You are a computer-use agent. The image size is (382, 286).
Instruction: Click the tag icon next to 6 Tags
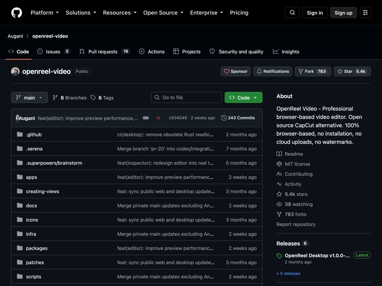coord(93,97)
